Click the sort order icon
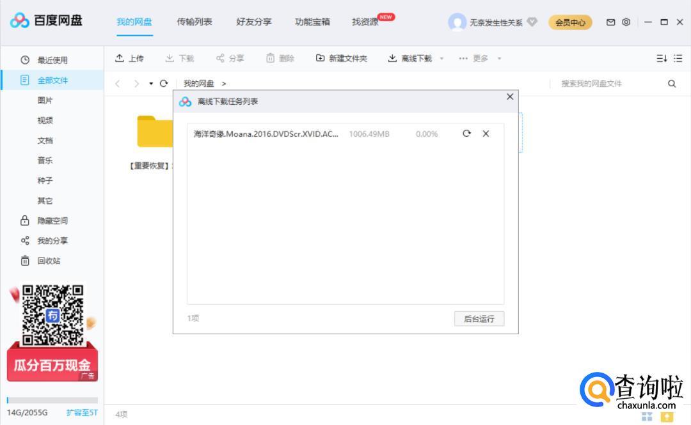Viewport: 691px width, 425px height. point(662,58)
